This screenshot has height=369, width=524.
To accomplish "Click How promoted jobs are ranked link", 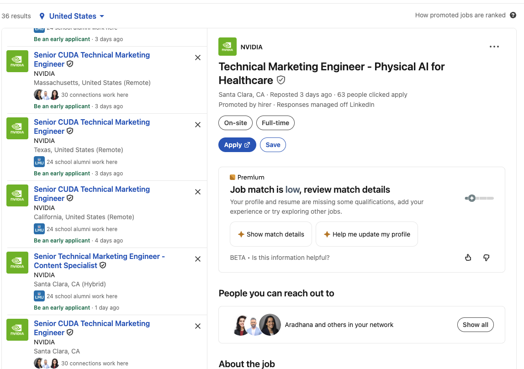I will click(460, 15).
